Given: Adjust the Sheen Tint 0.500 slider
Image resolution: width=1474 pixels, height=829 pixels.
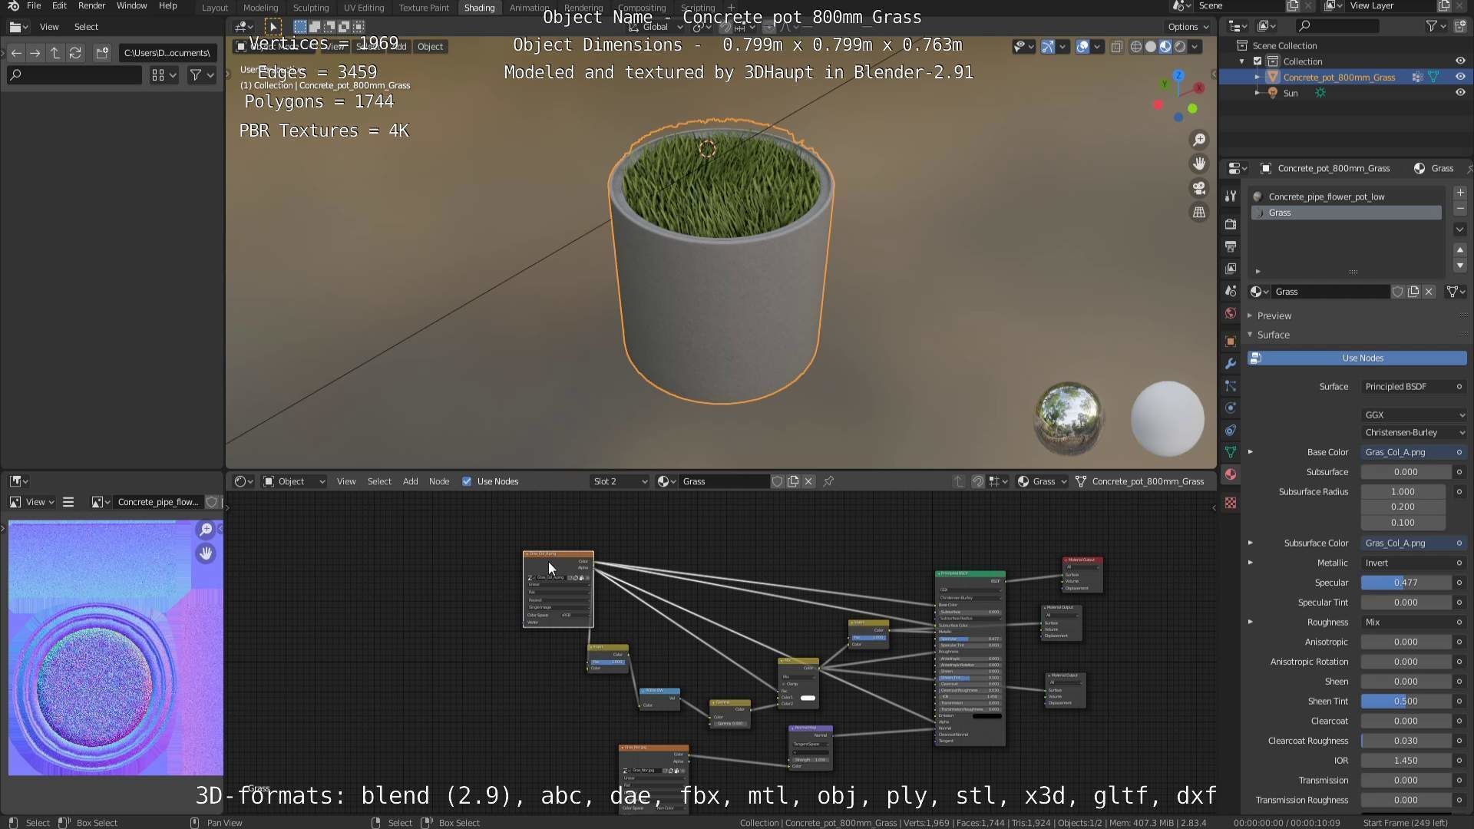Looking at the screenshot, I should (x=1406, y=701).
